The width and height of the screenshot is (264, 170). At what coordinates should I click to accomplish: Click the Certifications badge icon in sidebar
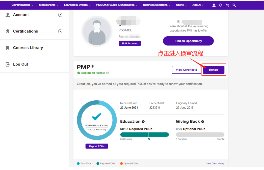point(7,31)
